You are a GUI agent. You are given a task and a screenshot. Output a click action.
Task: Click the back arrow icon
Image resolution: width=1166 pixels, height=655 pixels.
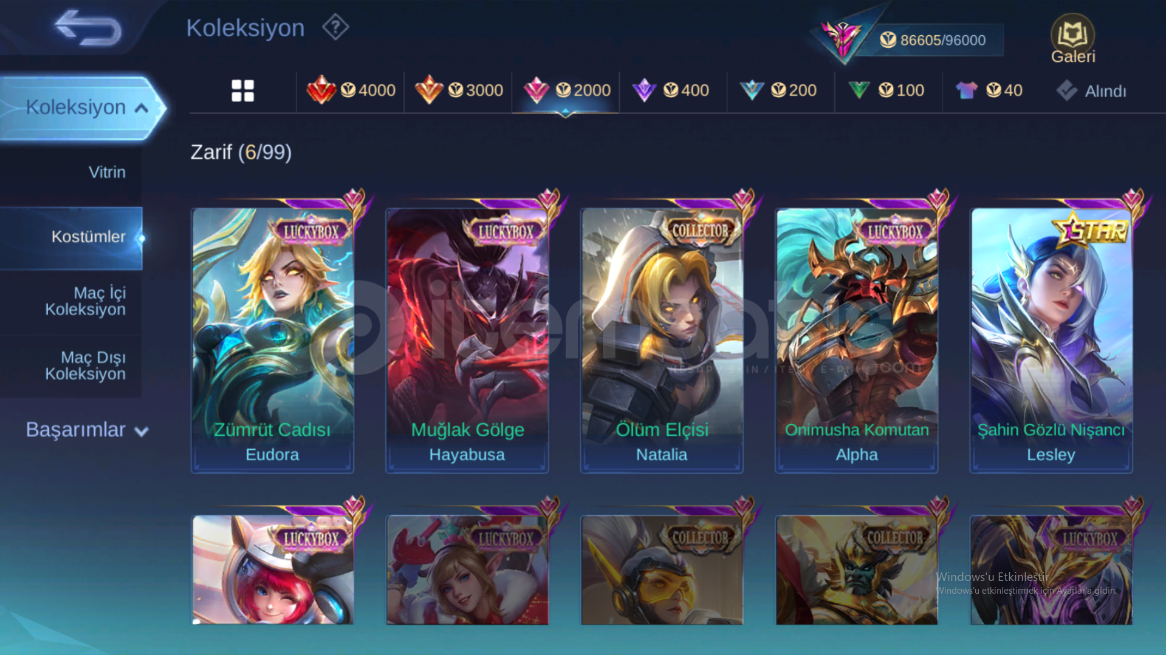[x=88, y=28]
